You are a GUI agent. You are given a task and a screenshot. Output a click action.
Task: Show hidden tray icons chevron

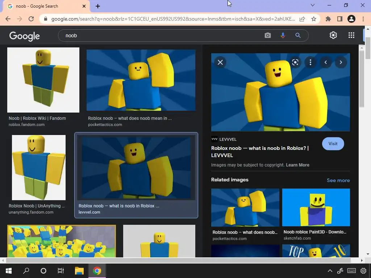coord(330,271)
